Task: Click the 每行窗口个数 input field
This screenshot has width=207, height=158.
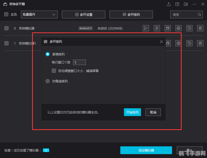Action: coord(79,62)
